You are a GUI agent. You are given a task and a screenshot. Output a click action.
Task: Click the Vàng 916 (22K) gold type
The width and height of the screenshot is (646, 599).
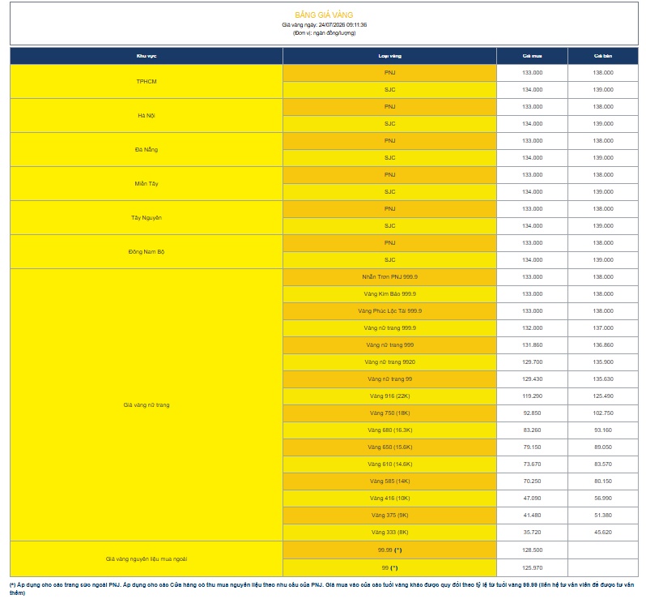point(389,396)
